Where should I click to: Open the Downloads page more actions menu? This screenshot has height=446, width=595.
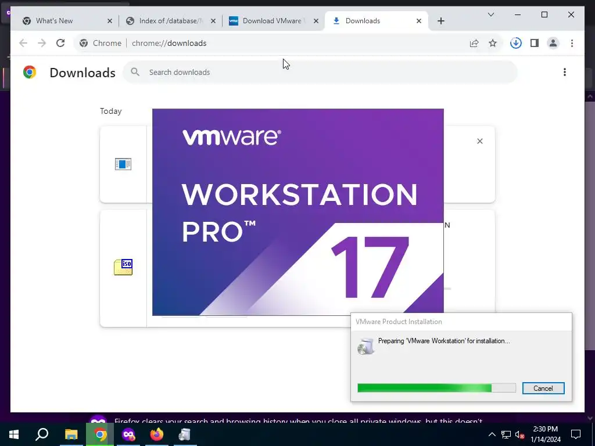click(x=565, y=72)
